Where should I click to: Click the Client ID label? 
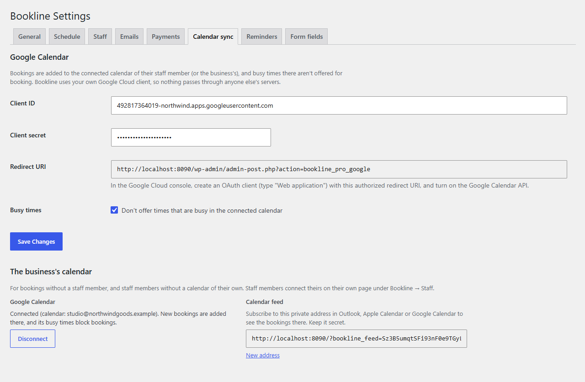click(22, 103)
